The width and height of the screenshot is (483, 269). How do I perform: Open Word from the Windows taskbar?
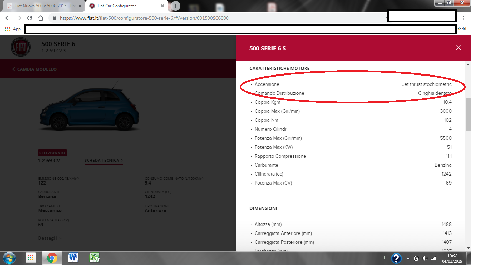(73, 258)
